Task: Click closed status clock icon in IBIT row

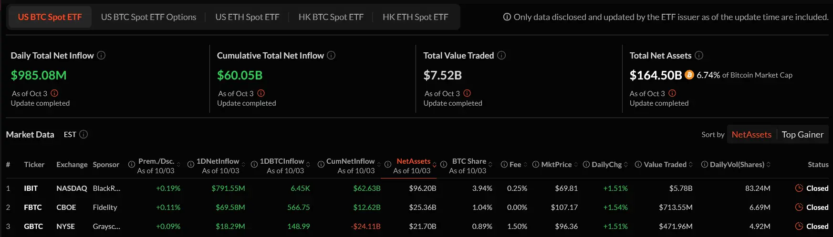Action: [799, 188]
